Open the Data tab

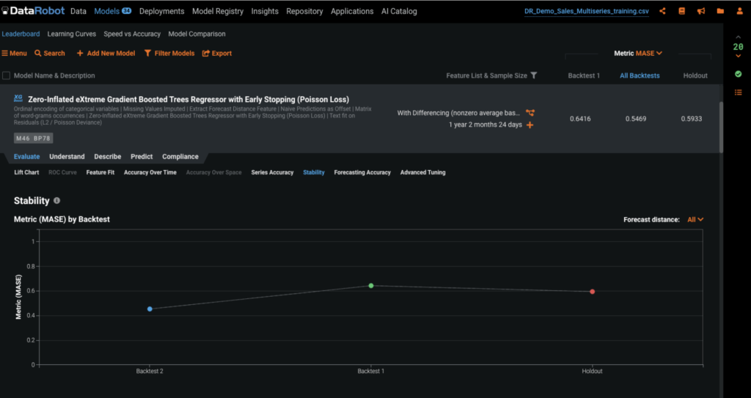pyautogui.click(x=78, y=11)
